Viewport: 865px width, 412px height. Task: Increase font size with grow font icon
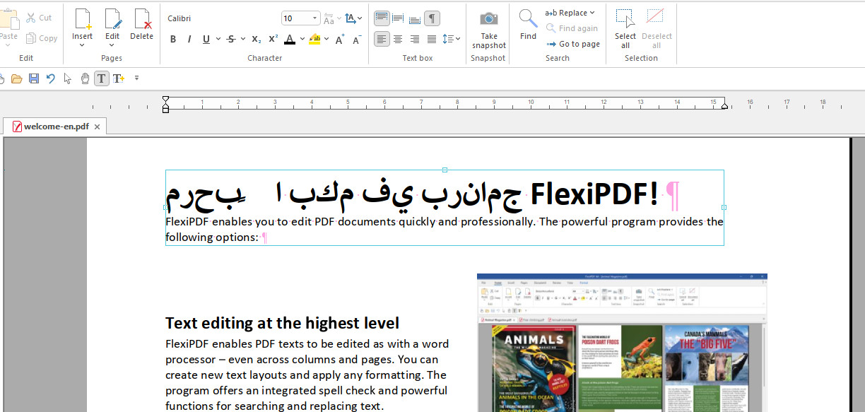[x=340, y=40]
